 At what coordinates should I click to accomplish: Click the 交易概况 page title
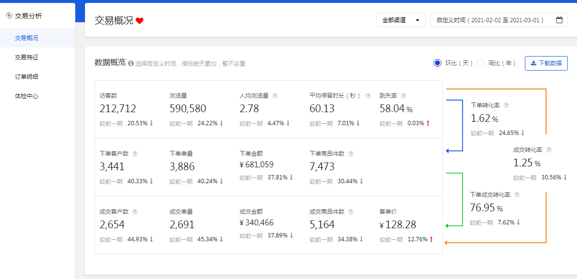pyautogui.click(x=113, y=20)
